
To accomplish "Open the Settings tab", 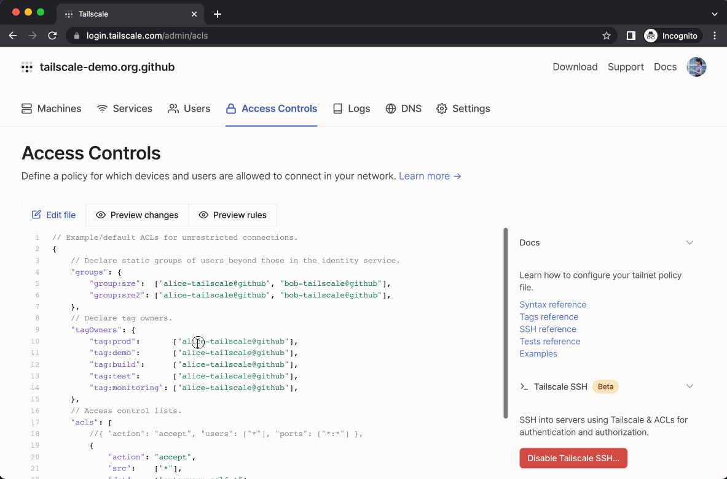I will 463,109.
